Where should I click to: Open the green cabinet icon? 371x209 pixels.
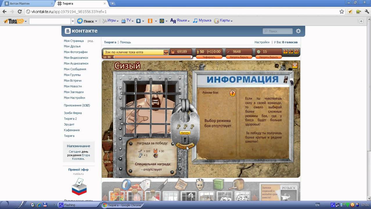tap(218, 185)
